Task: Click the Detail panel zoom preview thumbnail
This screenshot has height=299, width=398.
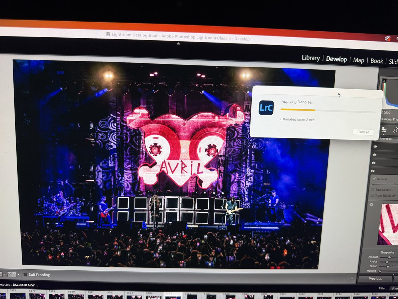Action: click(388, 224)
